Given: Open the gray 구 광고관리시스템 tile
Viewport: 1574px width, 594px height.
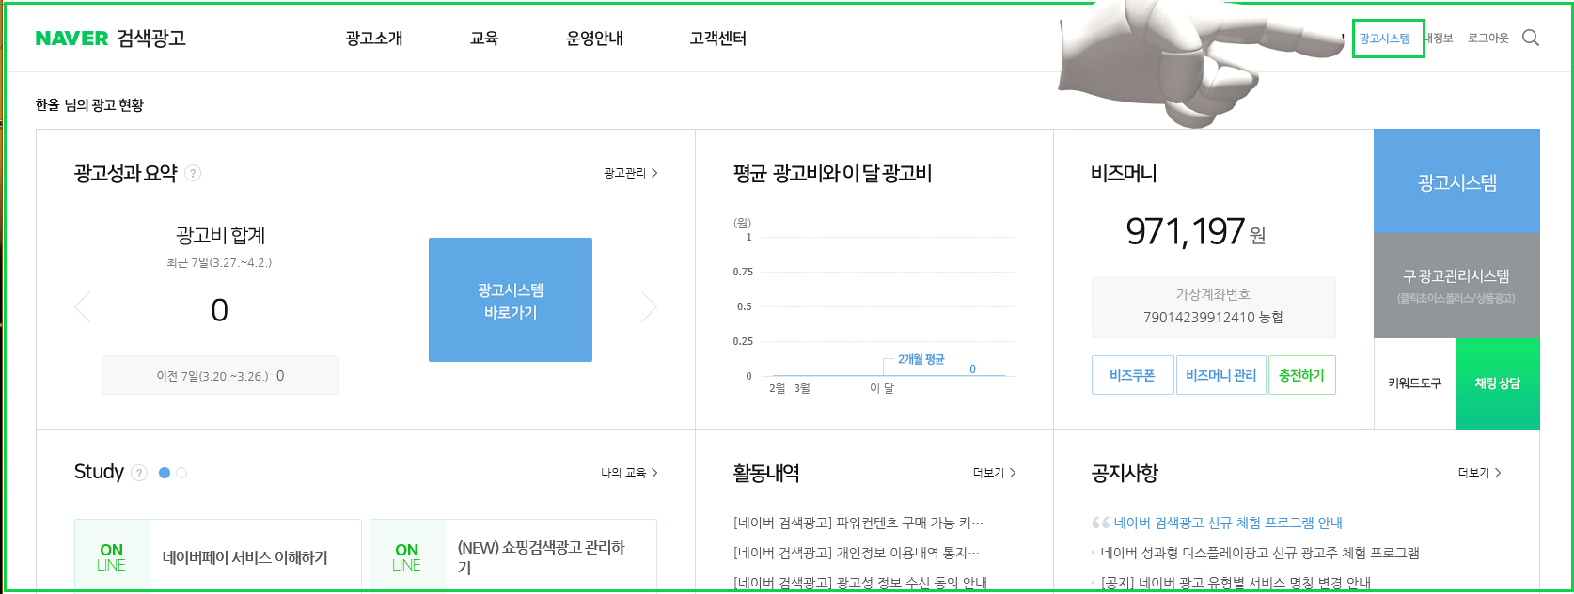Looking at the screenshot, I should [1456, 286].
